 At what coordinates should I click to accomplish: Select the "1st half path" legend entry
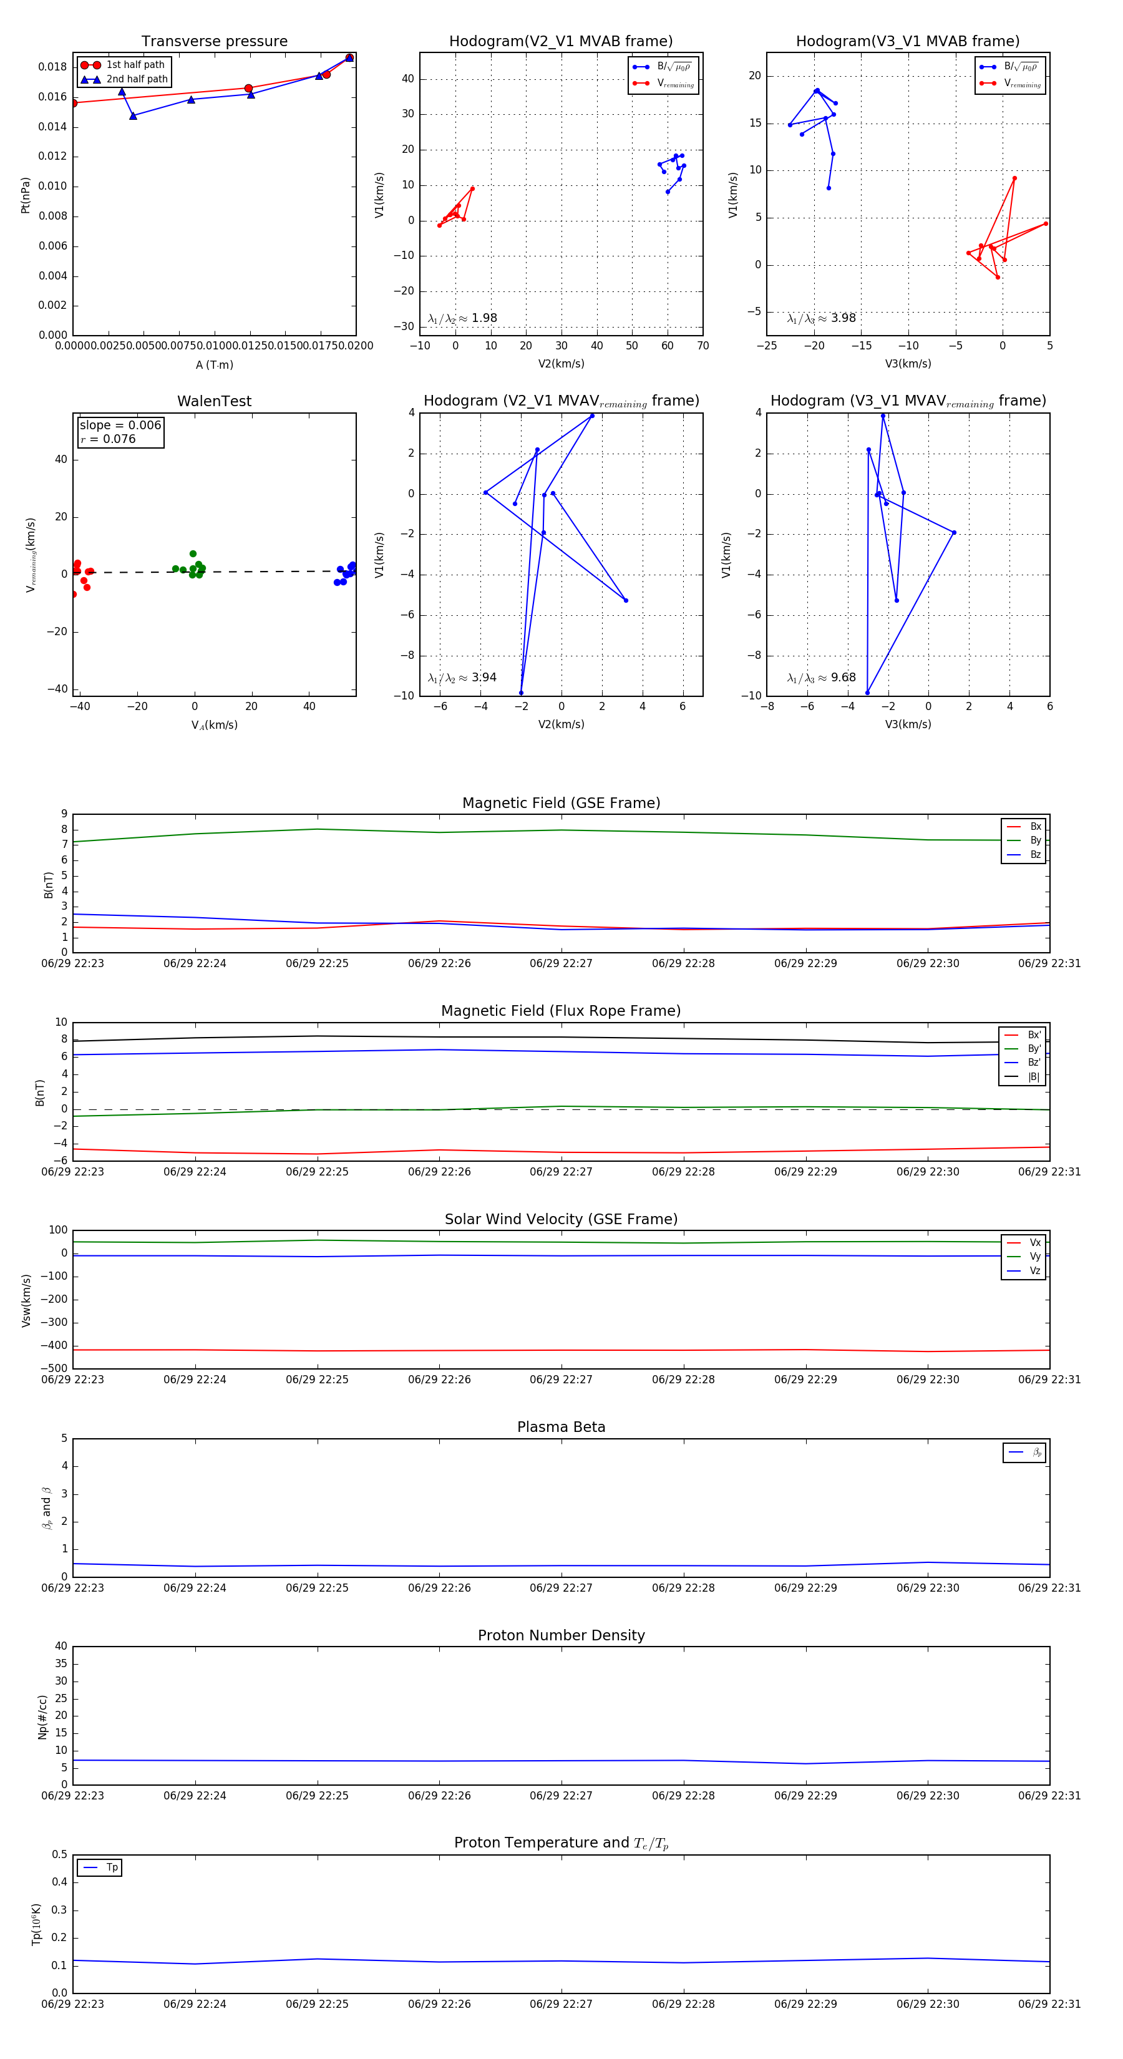[123, 65]
